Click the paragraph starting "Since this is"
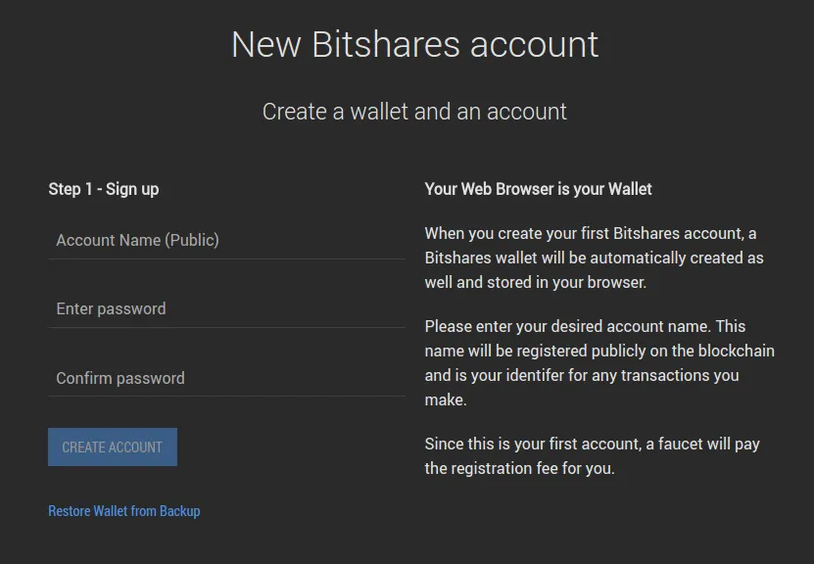The image size is (814, 564). pos(592,456)
